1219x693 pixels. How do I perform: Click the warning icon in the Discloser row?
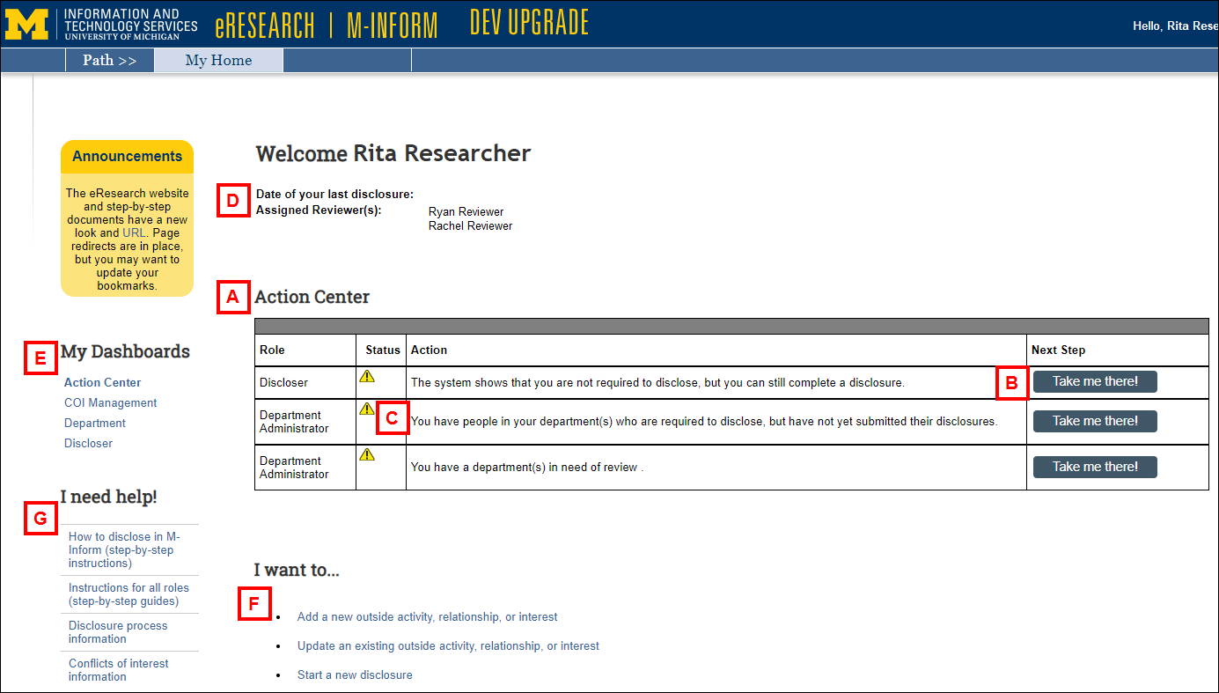pos(367,376)
